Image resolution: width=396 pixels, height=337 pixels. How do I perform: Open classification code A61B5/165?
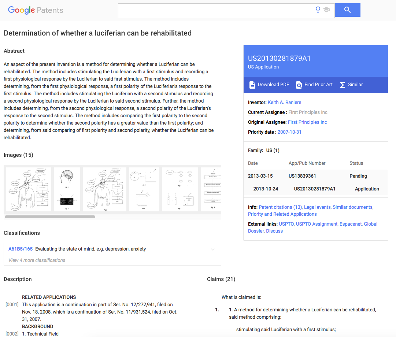click(21, 249)
